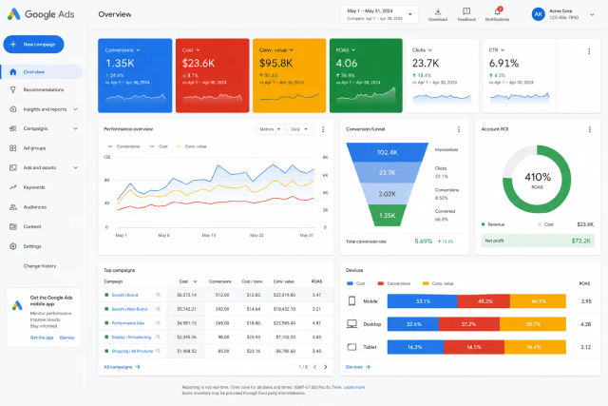Toggle Cost series in chart legend

click(x=159, y=146)
